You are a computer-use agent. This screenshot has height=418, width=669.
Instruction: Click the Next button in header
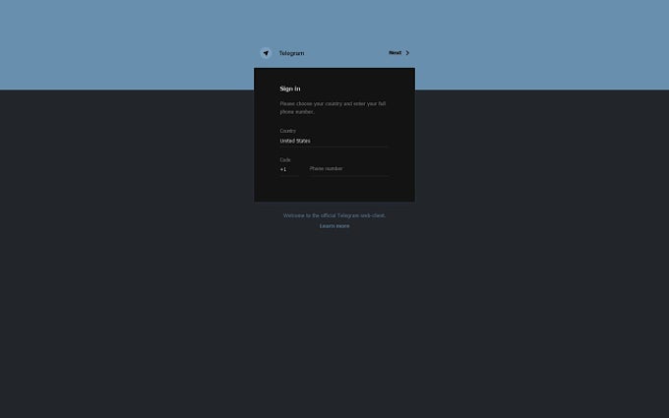click(398, 53)
